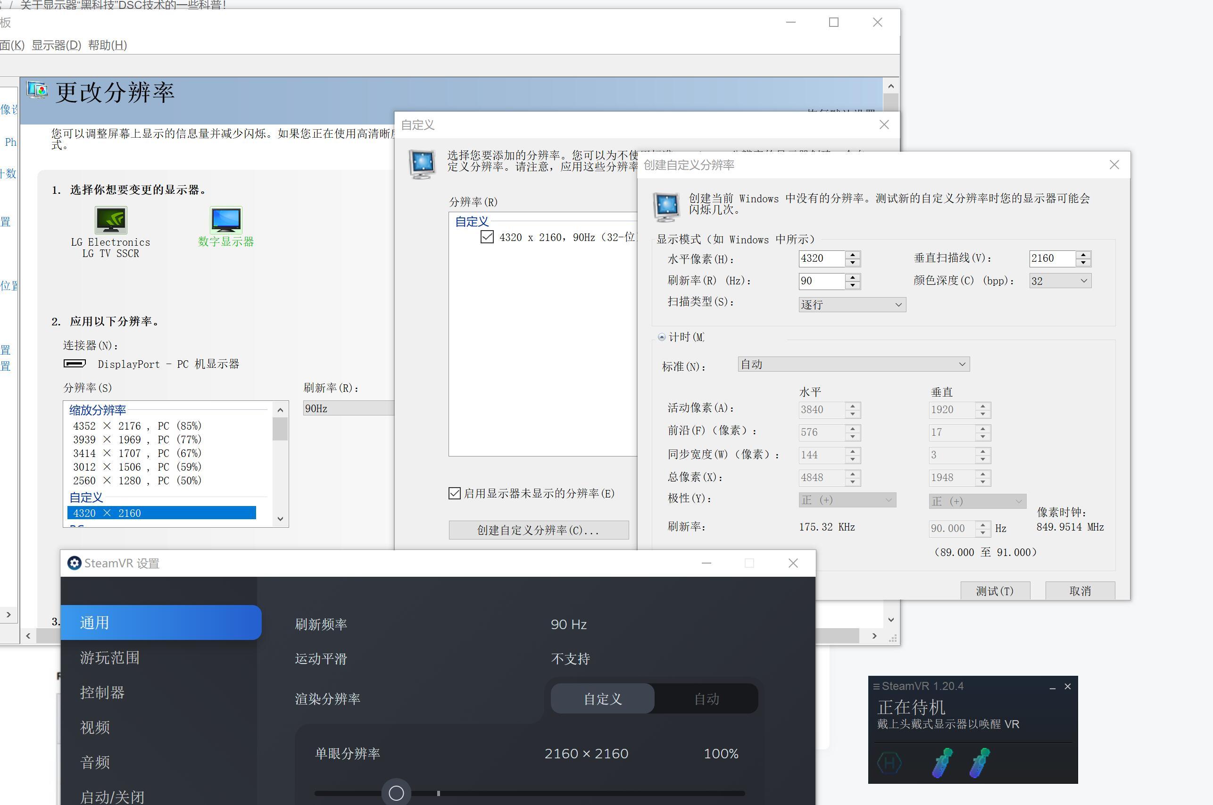The height and width of the screenshot is (805, 1213).
Task: Click the DisplayPort connector icon
Action: pyautogui.click(x=75, y=364)
